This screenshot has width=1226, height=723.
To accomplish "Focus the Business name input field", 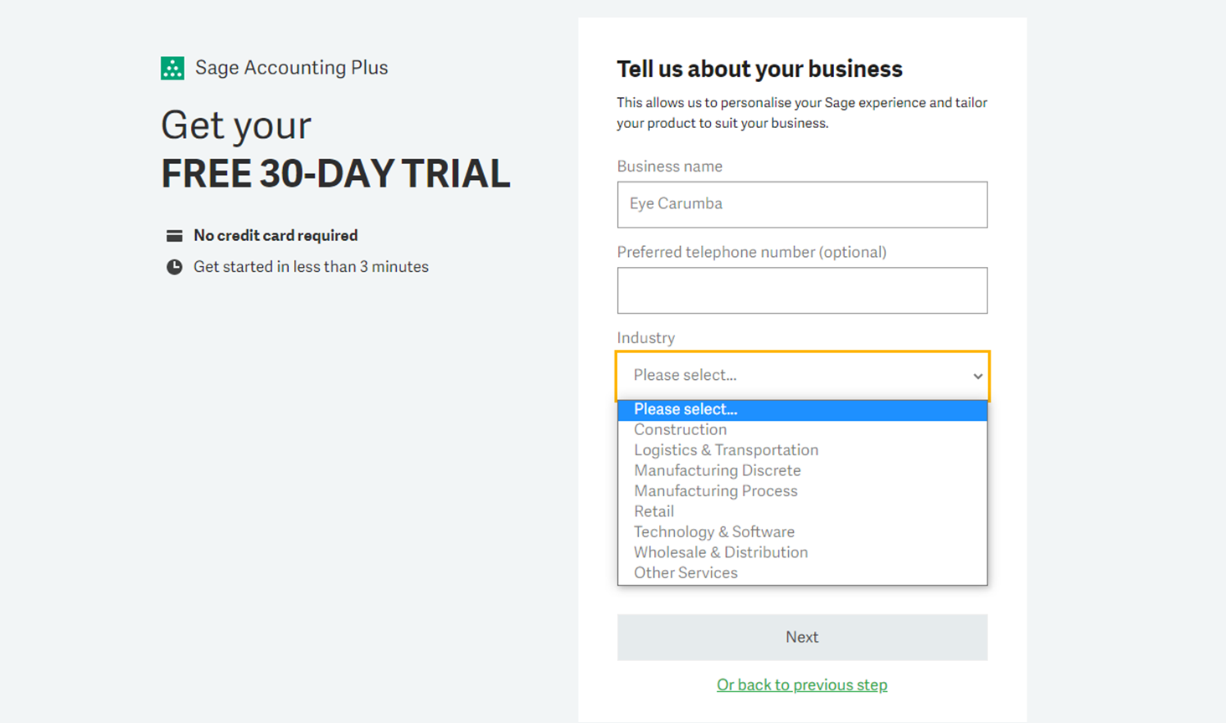I will [x=801, y=204].
